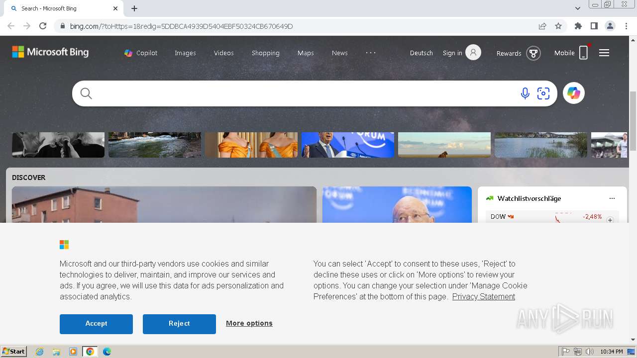Open the red brick building story
Screen dimensions: 637x358
(164, 205)
